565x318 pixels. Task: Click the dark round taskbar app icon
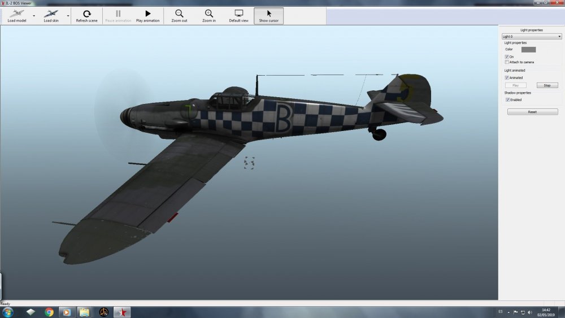[x=104, y=312]
